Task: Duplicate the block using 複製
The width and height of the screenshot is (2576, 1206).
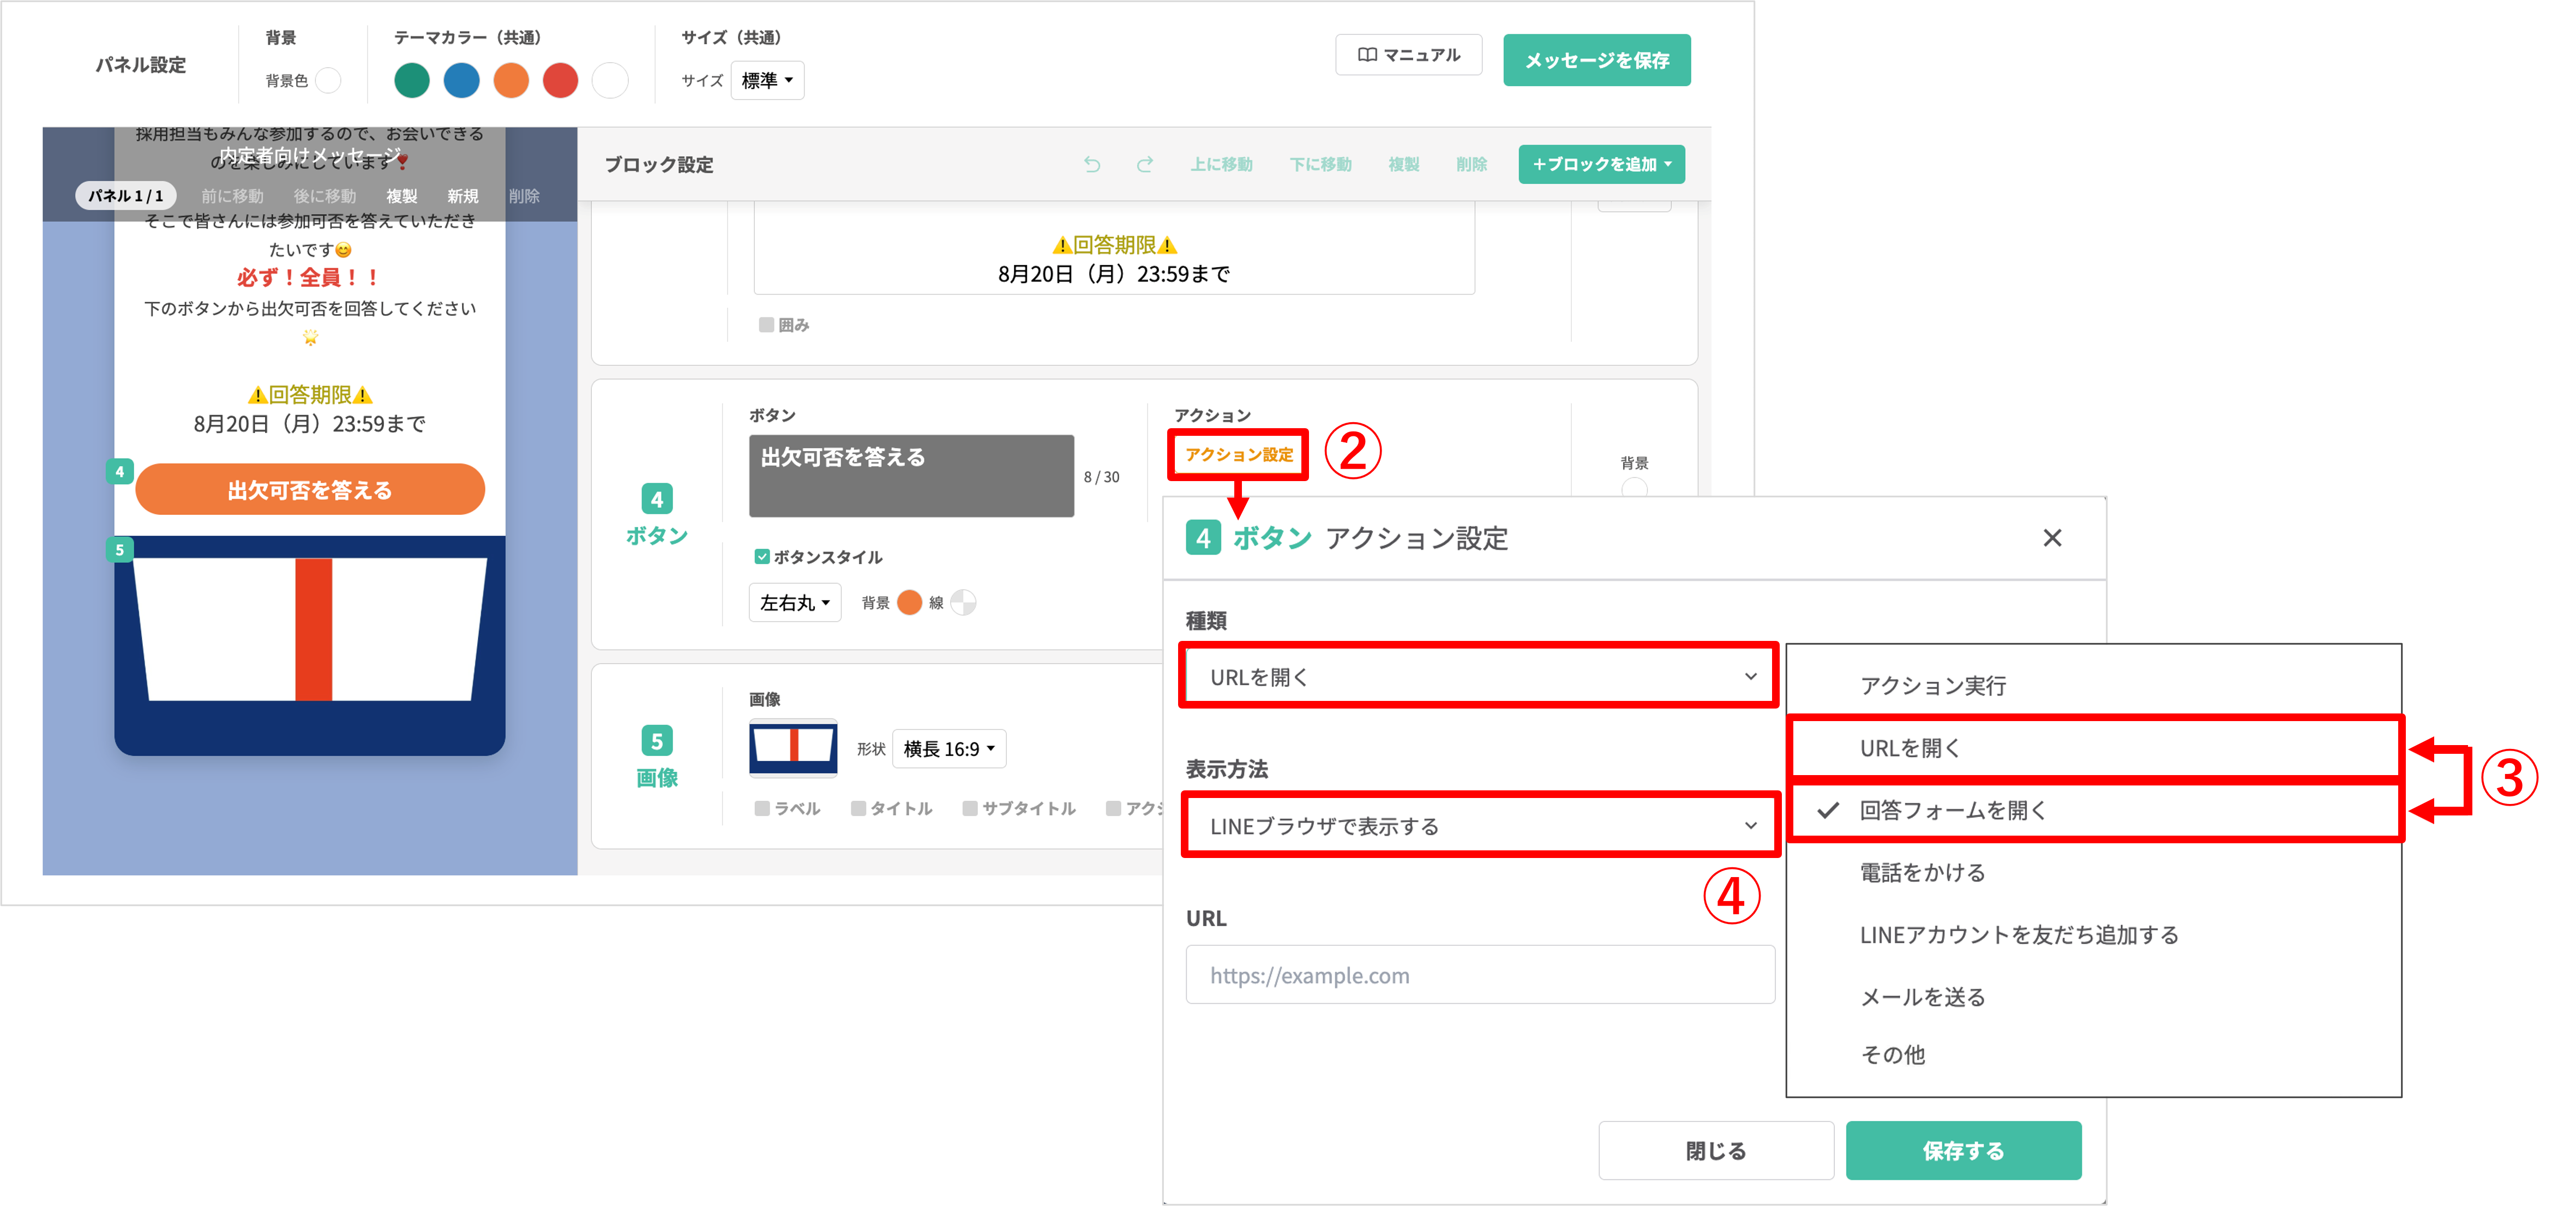Action: pos(1403,164)
